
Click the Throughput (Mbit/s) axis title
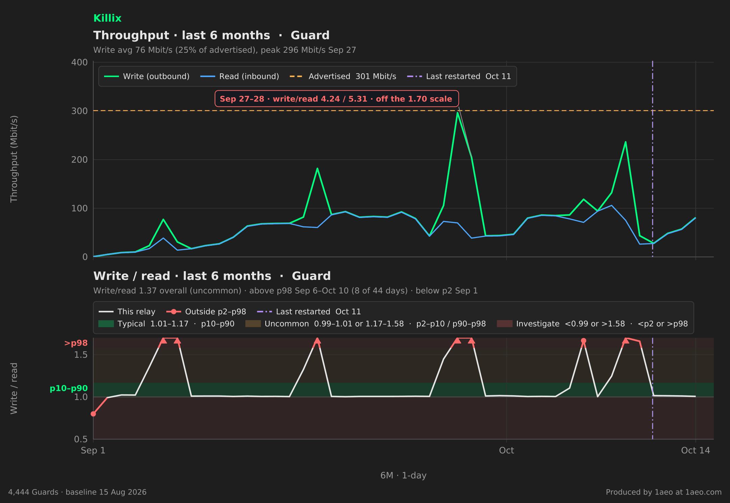pyautogui.click(x=14, y=159)
